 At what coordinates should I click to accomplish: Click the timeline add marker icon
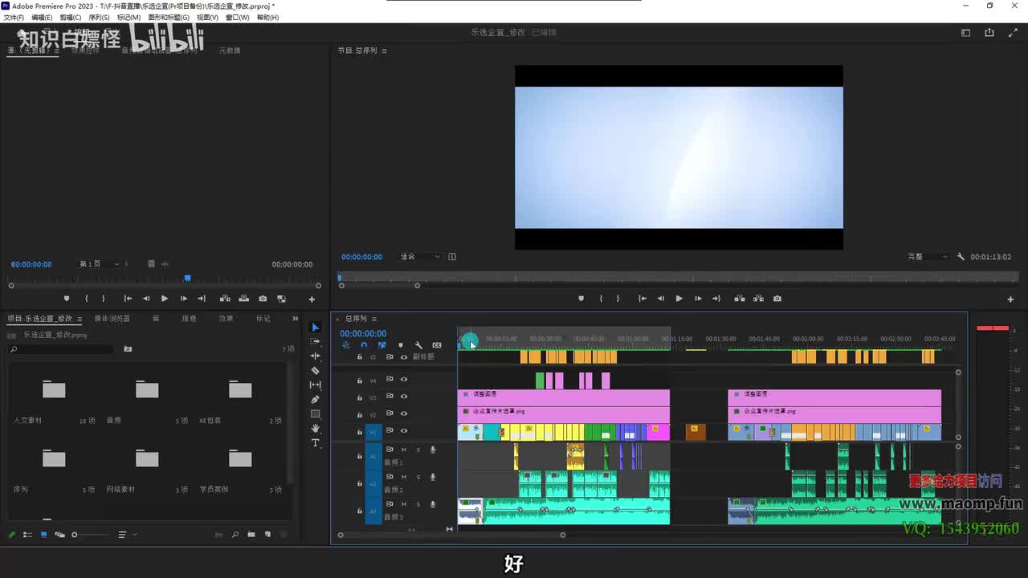pos(401,345)
